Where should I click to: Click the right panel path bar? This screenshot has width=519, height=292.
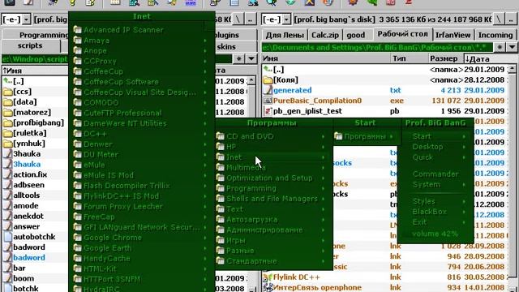tap(377, 47)
